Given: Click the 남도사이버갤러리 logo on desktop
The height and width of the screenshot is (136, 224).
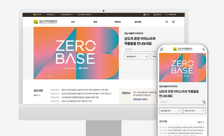Looking at the screenshot, I should pos(45,22).
